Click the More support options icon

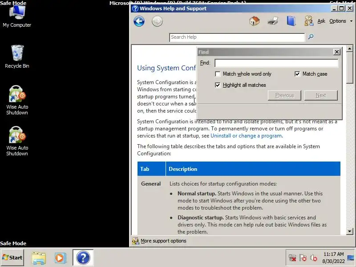click(x=136, y=241)
